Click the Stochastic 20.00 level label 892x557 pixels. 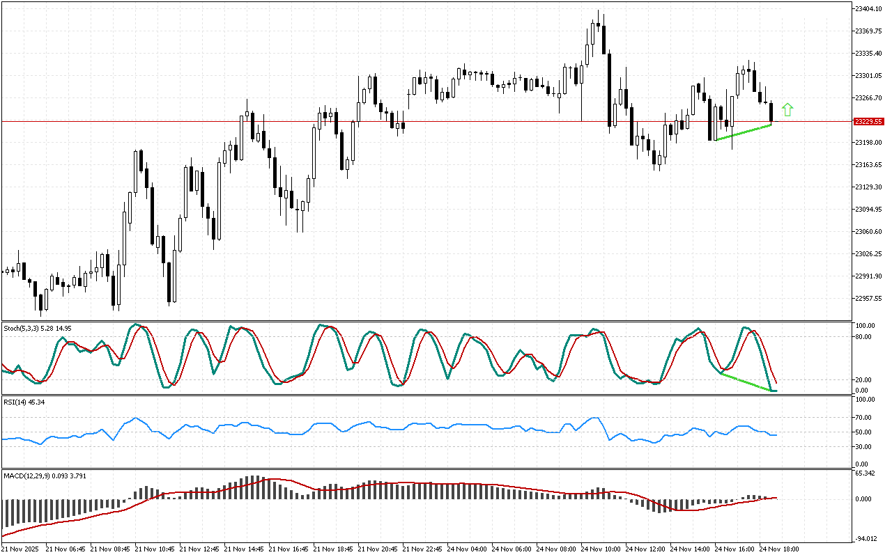[864, 379]
